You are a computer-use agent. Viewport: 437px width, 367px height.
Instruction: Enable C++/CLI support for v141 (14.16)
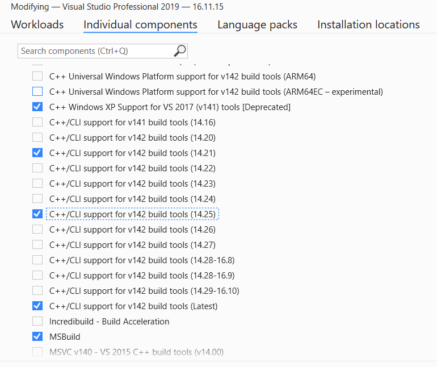37,123
